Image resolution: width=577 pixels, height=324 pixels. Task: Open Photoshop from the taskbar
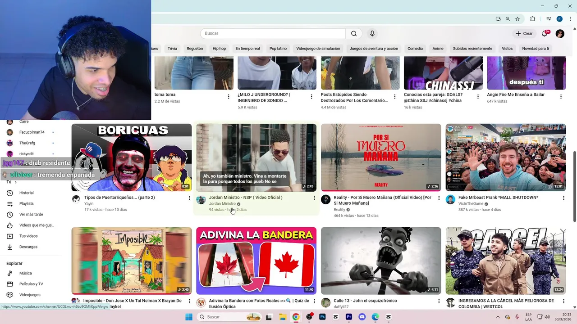pos(322,317)
